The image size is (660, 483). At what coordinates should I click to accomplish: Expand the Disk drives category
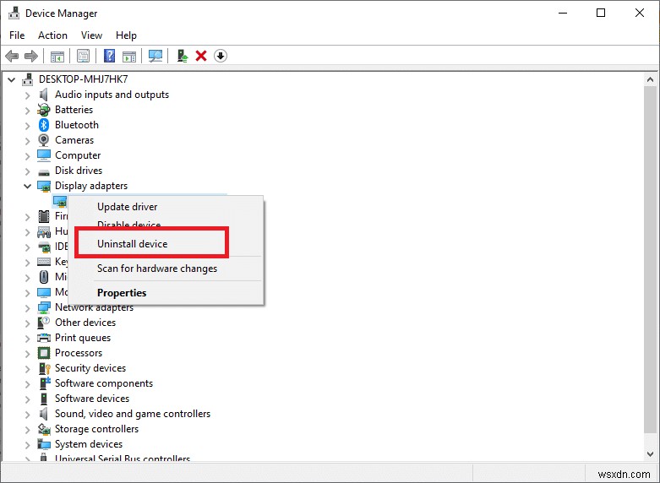pos(27,171)
